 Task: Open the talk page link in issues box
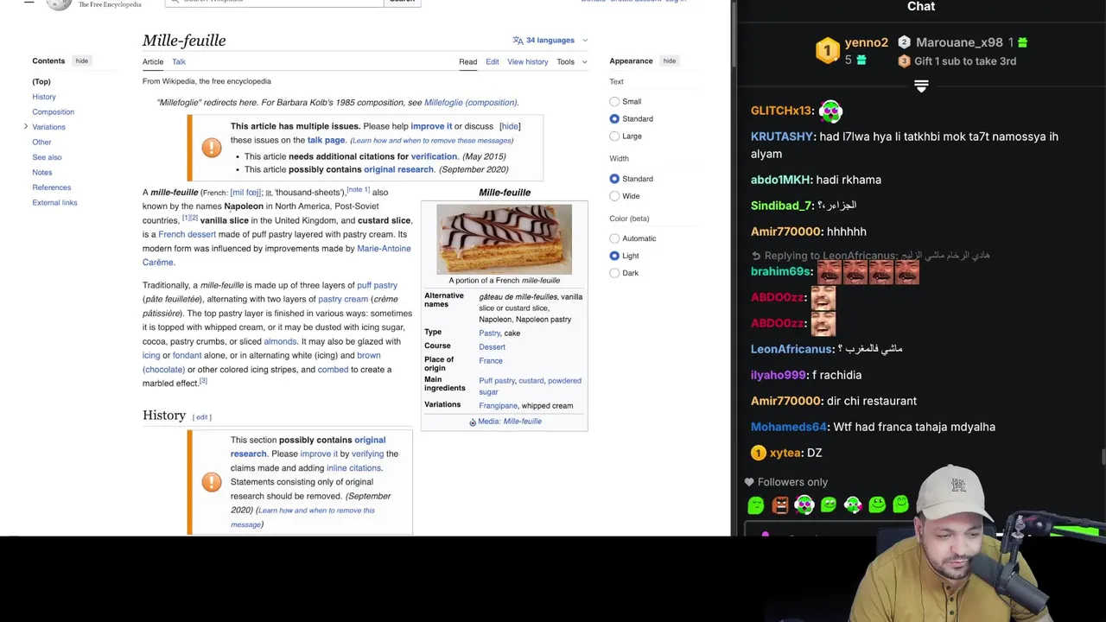click(326, 140)
